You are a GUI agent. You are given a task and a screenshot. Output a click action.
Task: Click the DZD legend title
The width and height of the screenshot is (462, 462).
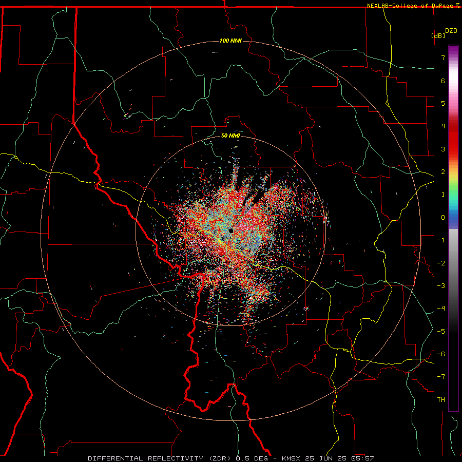(x=451, y=31)
